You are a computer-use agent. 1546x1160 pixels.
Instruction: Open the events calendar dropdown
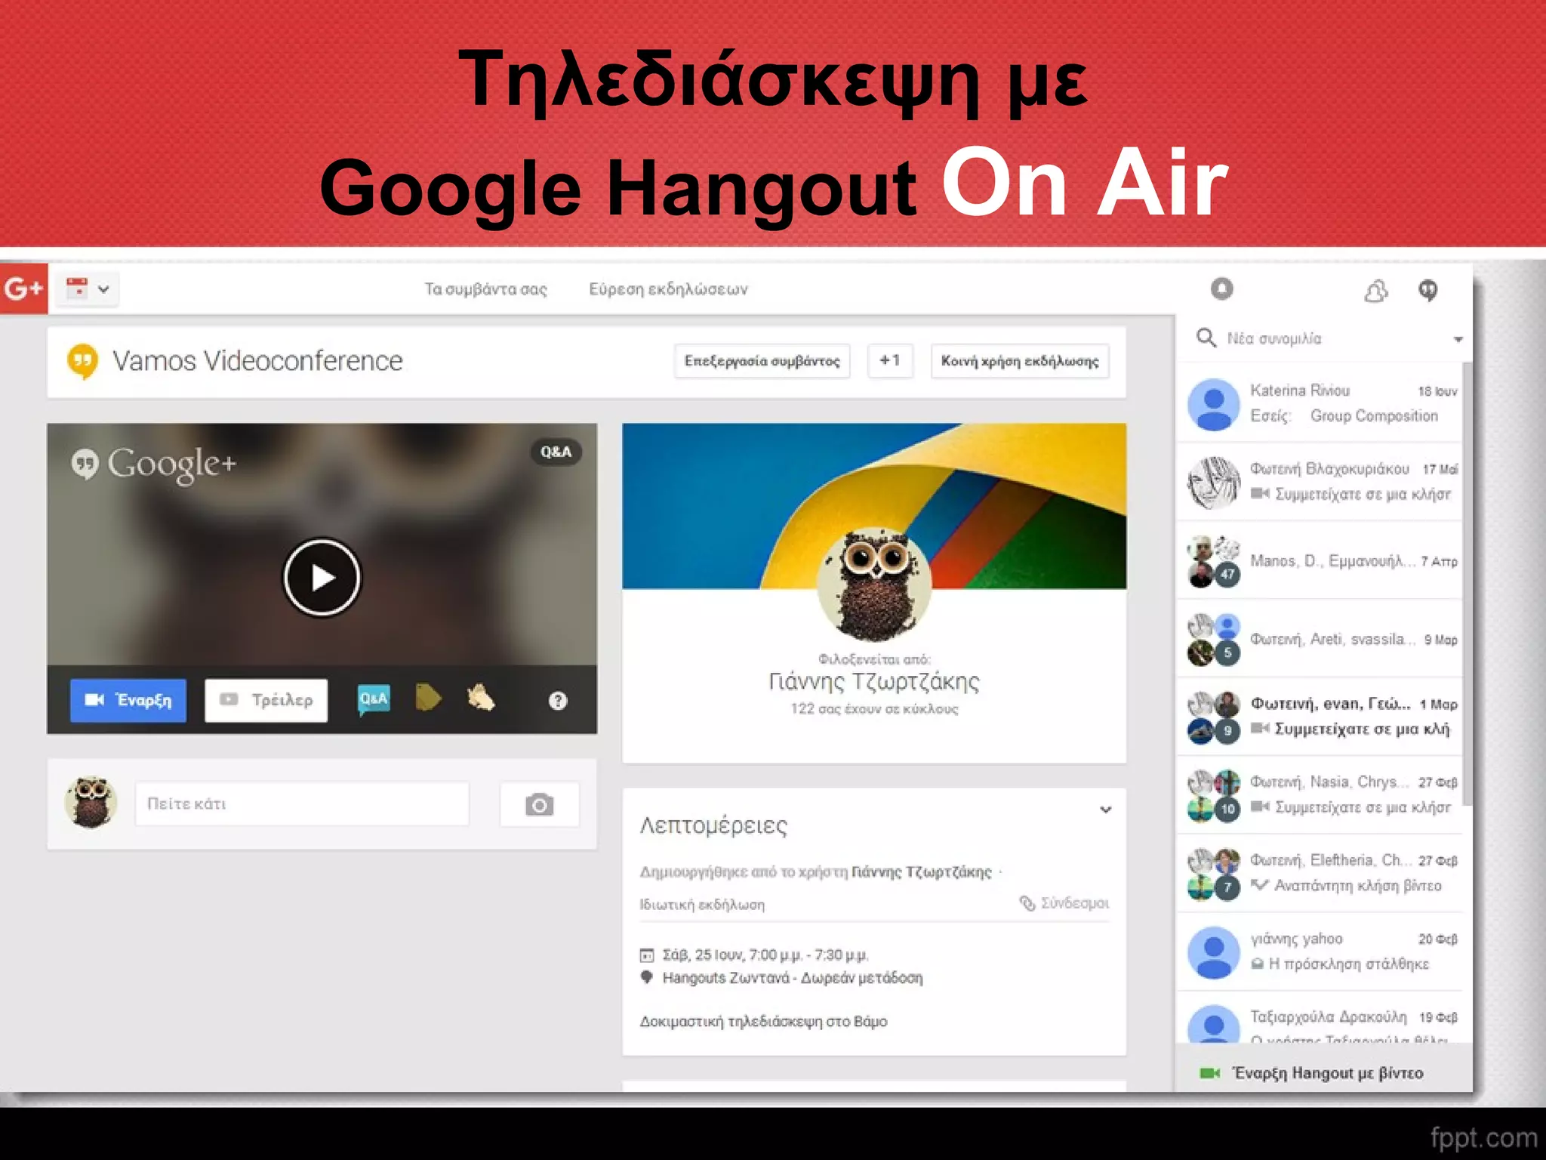coord(88,288)
